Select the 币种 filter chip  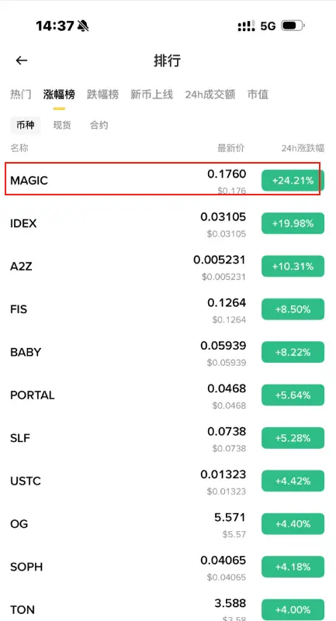pyautogui.click(x=26, y=126)
